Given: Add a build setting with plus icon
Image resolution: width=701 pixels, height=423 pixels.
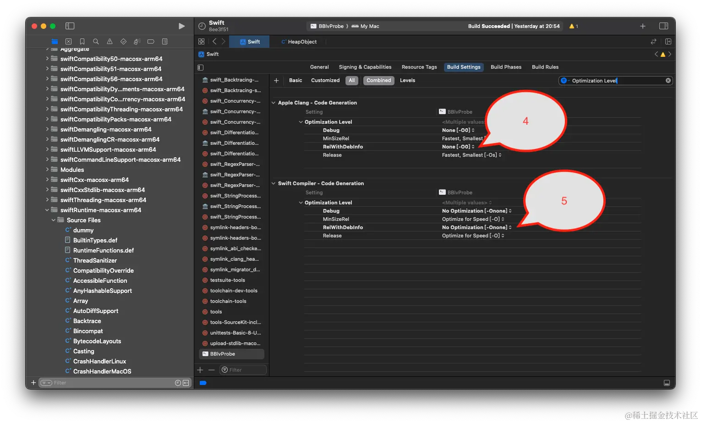Looking at the screenshot, I should (x=276, y=81).
